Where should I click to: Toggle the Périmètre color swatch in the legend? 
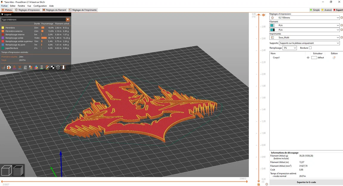coord(3,28)
